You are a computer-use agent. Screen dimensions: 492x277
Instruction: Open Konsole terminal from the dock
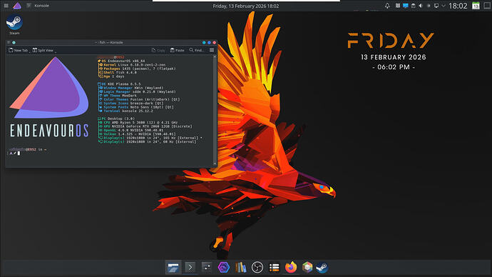[x=190, y=267]
